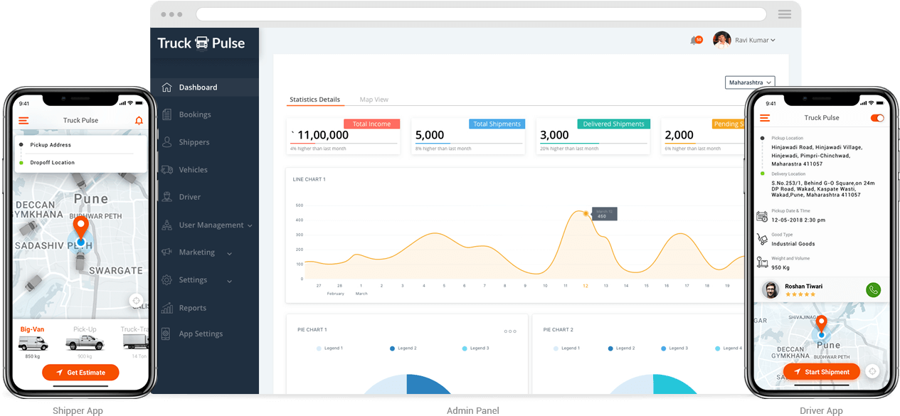
Task: Open the Bookings section in the sidebar
Action: [196, 114]
